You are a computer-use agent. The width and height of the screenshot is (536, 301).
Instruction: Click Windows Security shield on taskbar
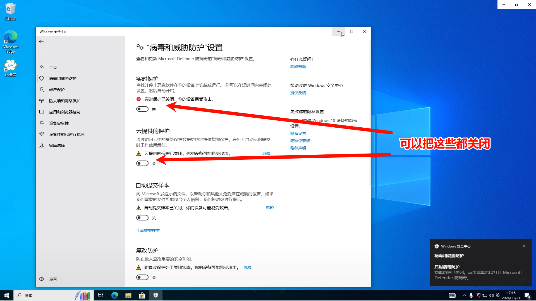(x=156, y=295)
